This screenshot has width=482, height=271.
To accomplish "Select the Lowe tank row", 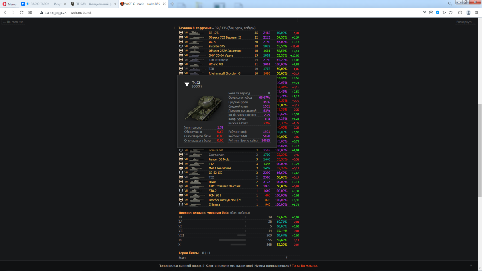I will pos(239,182).
